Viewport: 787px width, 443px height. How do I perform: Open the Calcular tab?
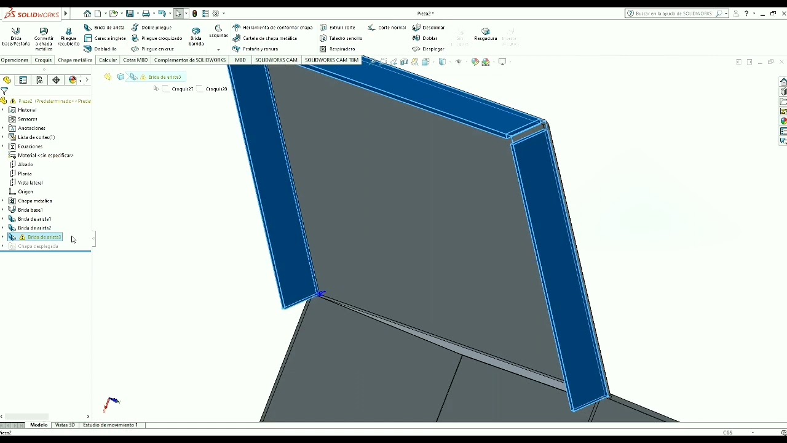pos(108,60)
